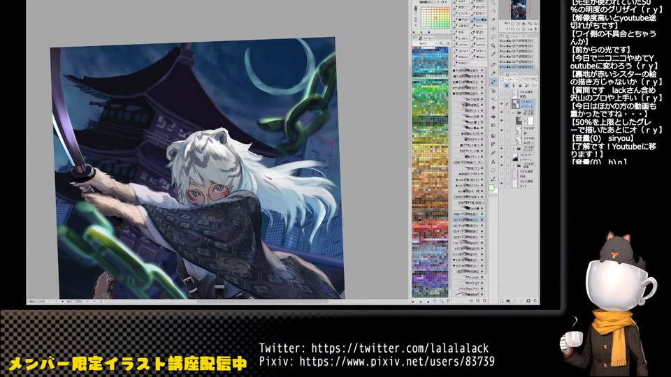Select the Eraser tool
The width and height of the screenshot is (671, 377).
click(x=493, y=108)
